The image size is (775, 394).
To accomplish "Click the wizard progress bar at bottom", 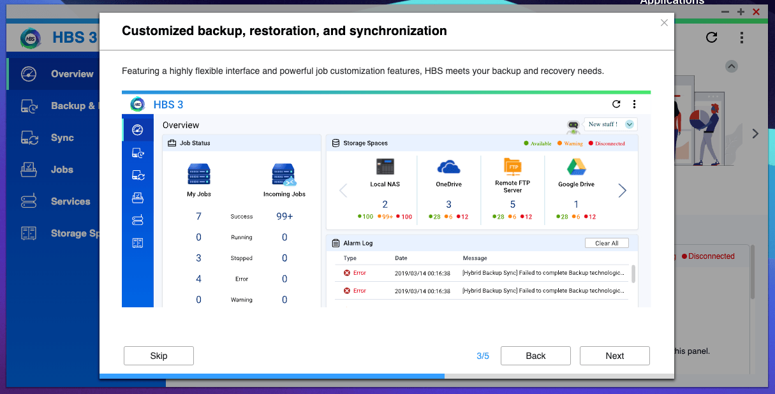I will pos(387,376).
